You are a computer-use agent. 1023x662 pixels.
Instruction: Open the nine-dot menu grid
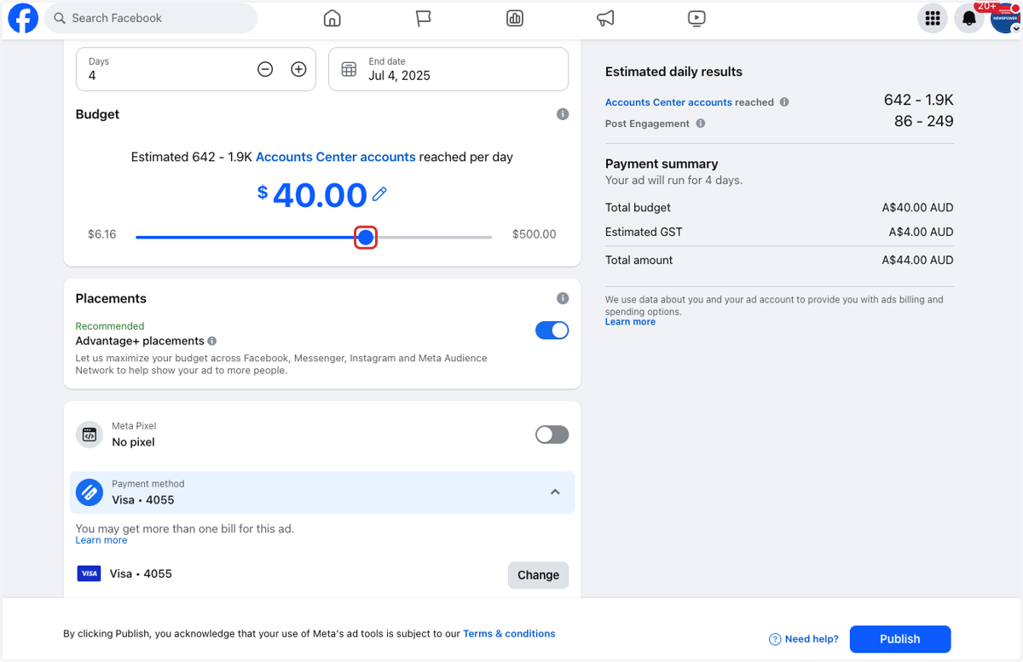click(933, 18)
